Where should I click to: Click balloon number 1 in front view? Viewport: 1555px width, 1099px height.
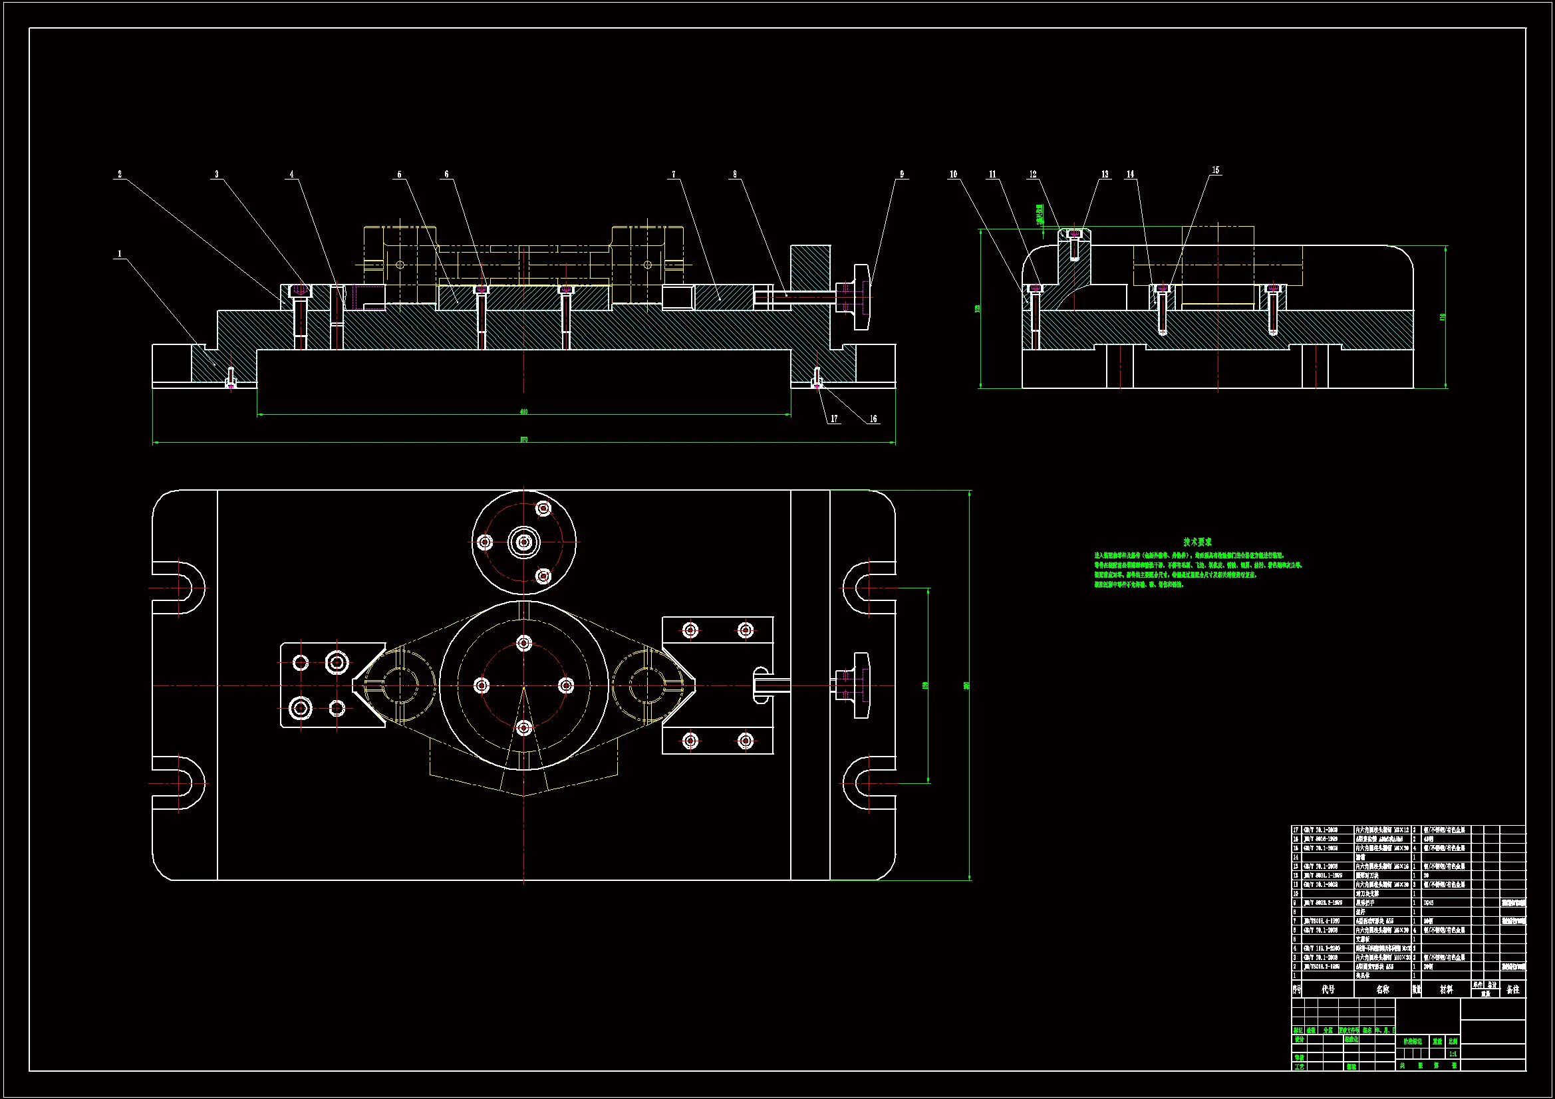[x=120, y=254]
